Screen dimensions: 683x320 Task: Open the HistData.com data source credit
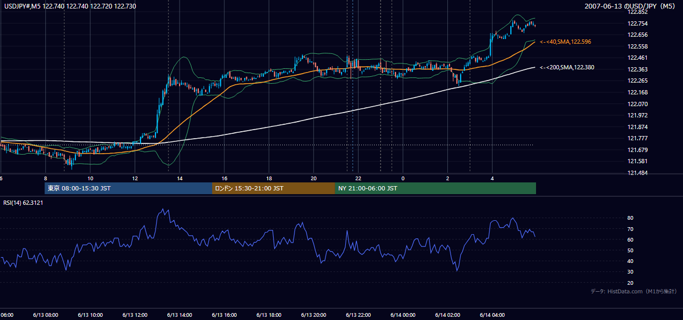pos(634,291)
